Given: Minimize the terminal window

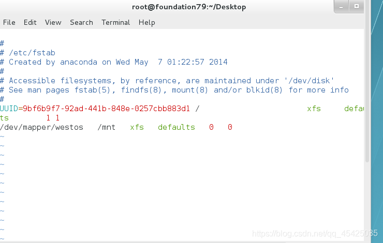Looking at the screenshot, I should (341, 7).
